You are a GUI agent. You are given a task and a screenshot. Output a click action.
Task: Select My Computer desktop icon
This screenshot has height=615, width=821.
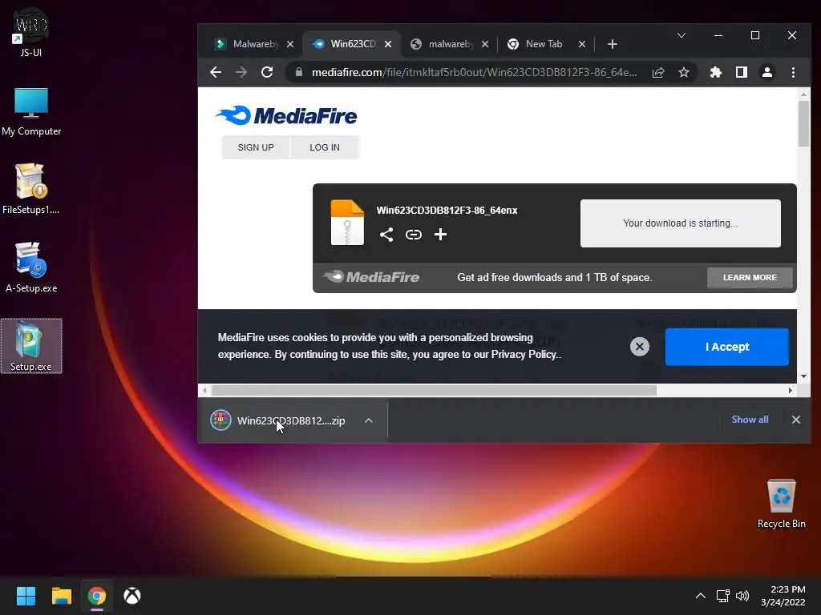click(31, 112)
